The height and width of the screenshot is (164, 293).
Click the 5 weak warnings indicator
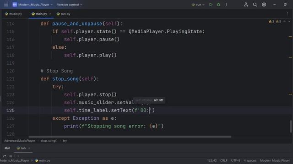tap(278, 21)
